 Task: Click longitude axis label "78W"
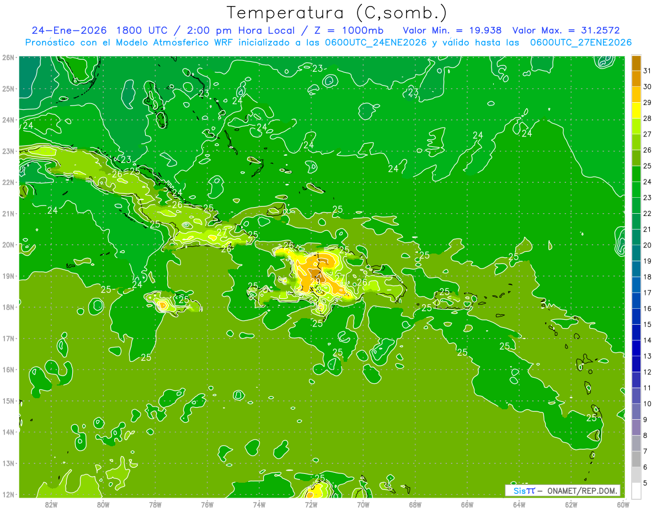click(x=155, y=504)
